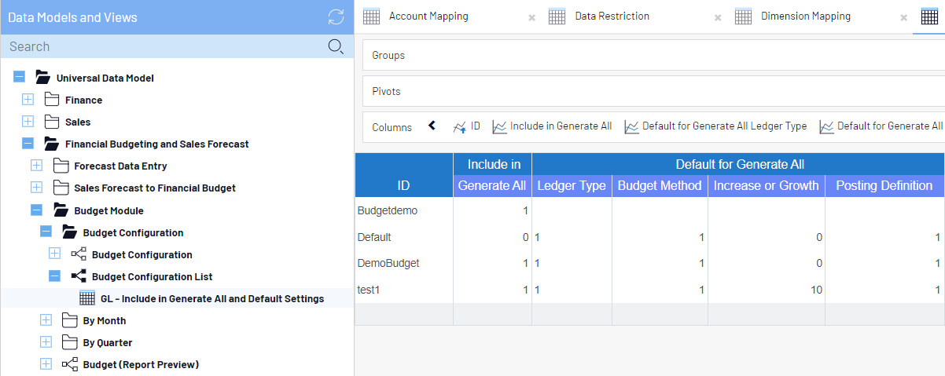
Task: Expand the By Month folder
Action: click(46, 320)
